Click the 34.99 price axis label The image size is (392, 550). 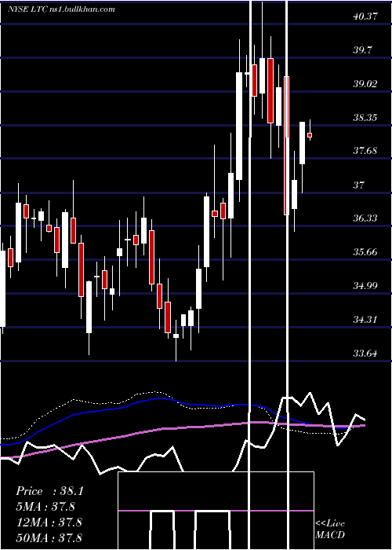coord(365,285)
